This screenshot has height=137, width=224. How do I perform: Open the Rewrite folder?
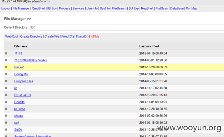click(x=19, y=102)
